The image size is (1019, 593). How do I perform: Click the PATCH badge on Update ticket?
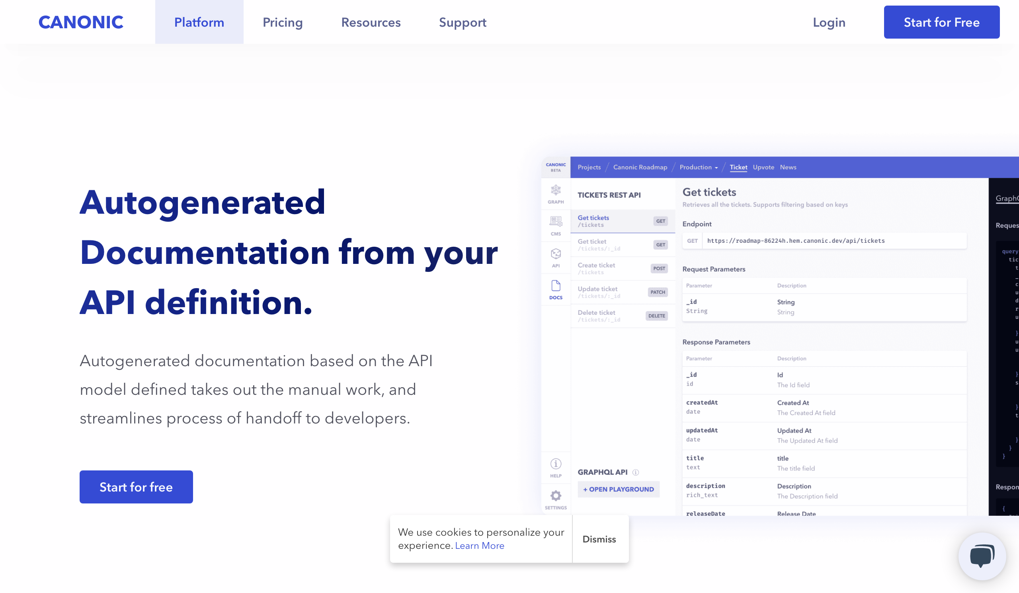[x=658, y=292]
